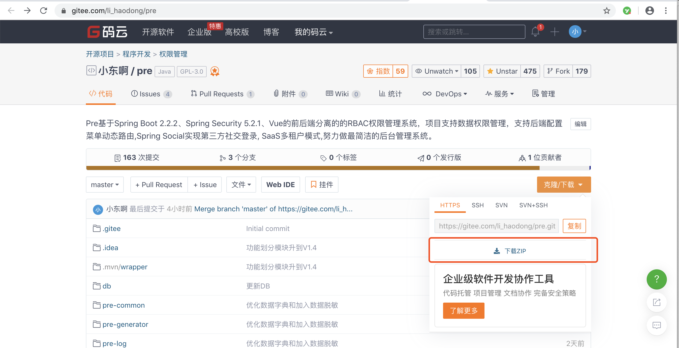Open the browser three-dot menu
Screen dimensions: 679x348
[666, 11]
